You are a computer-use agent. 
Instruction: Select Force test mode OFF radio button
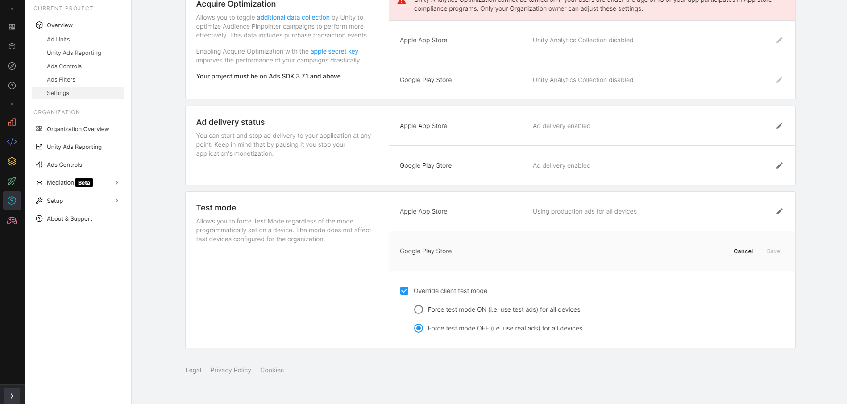coord(419,328)
